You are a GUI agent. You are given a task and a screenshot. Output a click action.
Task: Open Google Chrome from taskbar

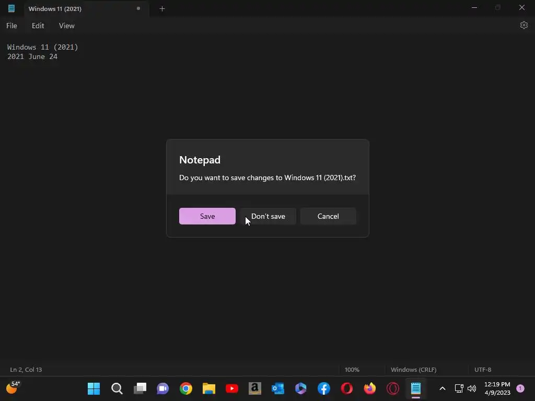[186, 388]
